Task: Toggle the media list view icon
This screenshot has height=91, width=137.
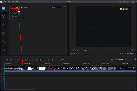Action: click(65, 7)
